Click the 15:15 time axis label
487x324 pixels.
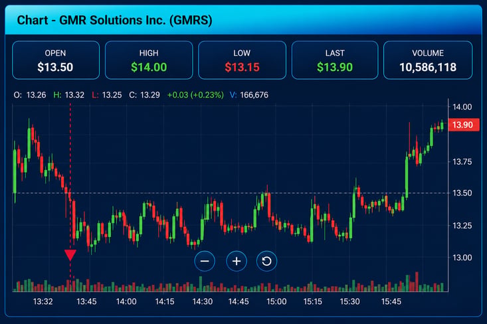[312, 301]
